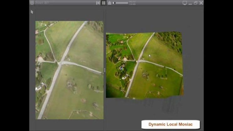
Task: Click the slider track in the title bar
Action: 122,3
